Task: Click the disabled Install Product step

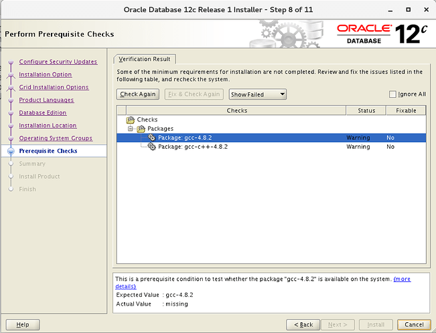Action: pos(40,177)
